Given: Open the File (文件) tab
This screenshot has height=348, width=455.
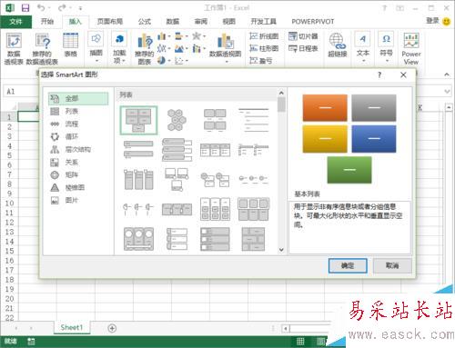Looking at the screenshot, I should (15, 22).
